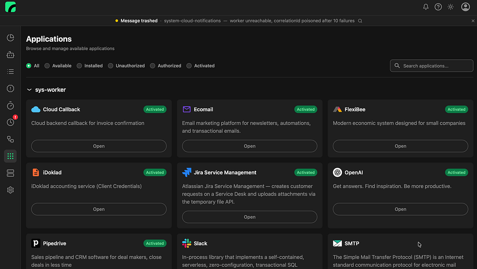The image size is (477, 269).
Task: Click the Ecomail envelope icon
Action: click(x=187, y=109)
